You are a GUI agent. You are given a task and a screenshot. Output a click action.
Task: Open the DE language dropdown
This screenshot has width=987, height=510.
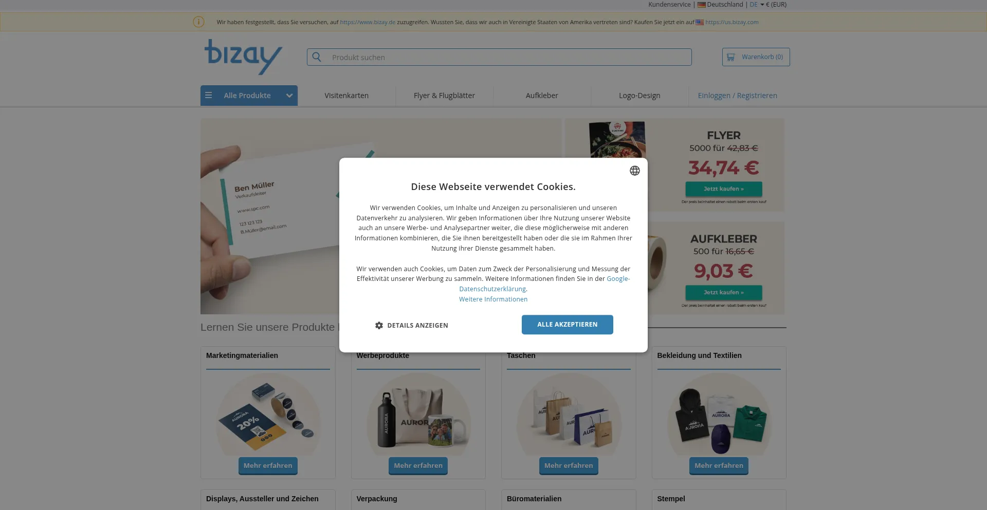[757, 5]
